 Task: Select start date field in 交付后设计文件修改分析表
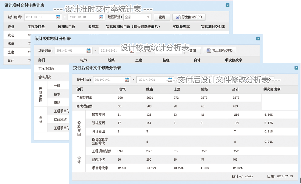pos(108,80)
